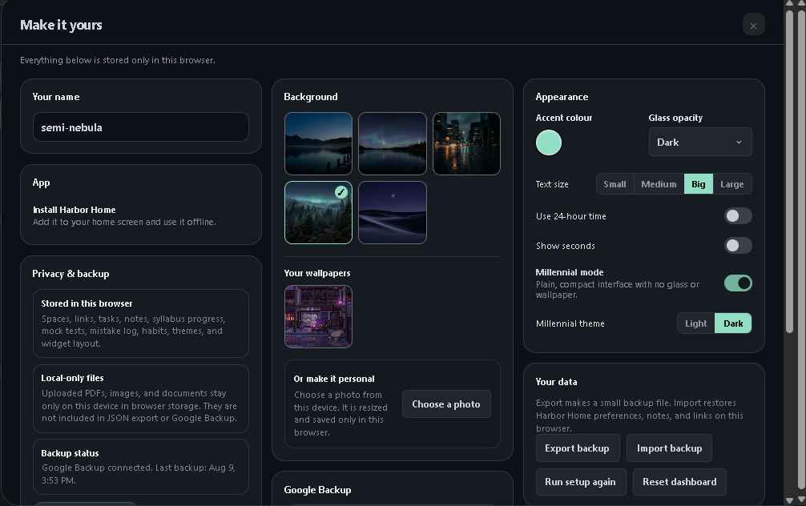The image size is (806, 506).
Task: Click the 'Your wallpapers' heading
Action: tap(317, 273)
